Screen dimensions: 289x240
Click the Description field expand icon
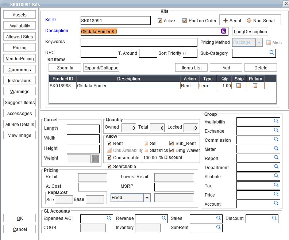224,31
